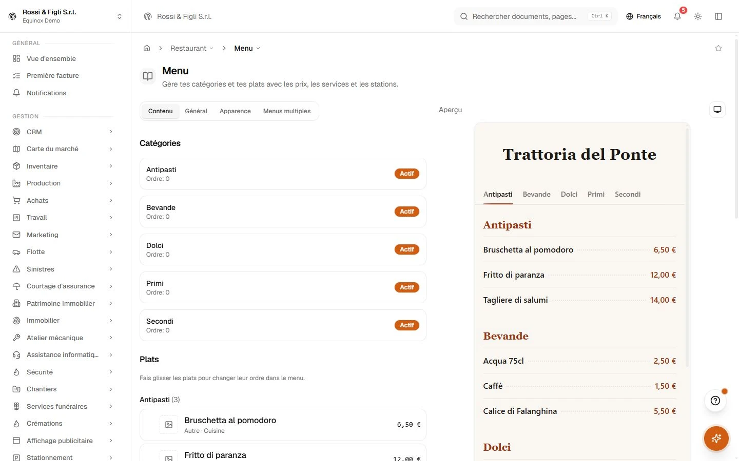Image resolution: width=739 pixels, height=461 pixels.
Task: Expand the Menu breadcrumb dropdown
Action: coord(247,48)
